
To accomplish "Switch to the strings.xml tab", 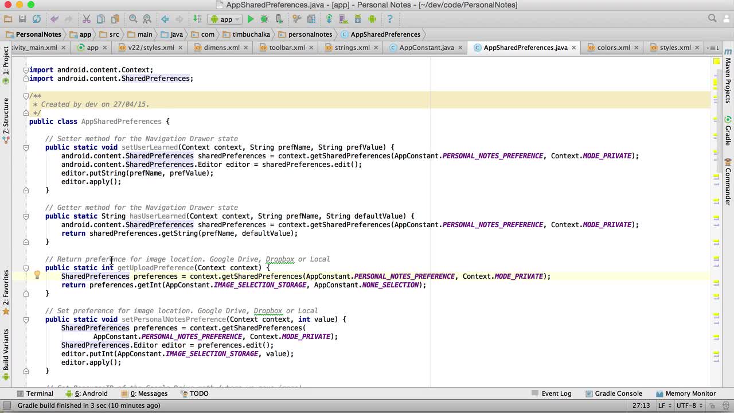I will tap(352, 48).
